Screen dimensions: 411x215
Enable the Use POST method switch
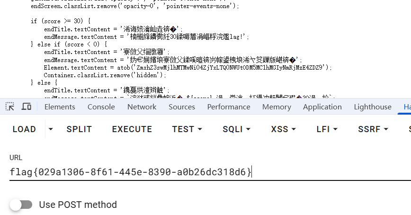coord(21,205)
